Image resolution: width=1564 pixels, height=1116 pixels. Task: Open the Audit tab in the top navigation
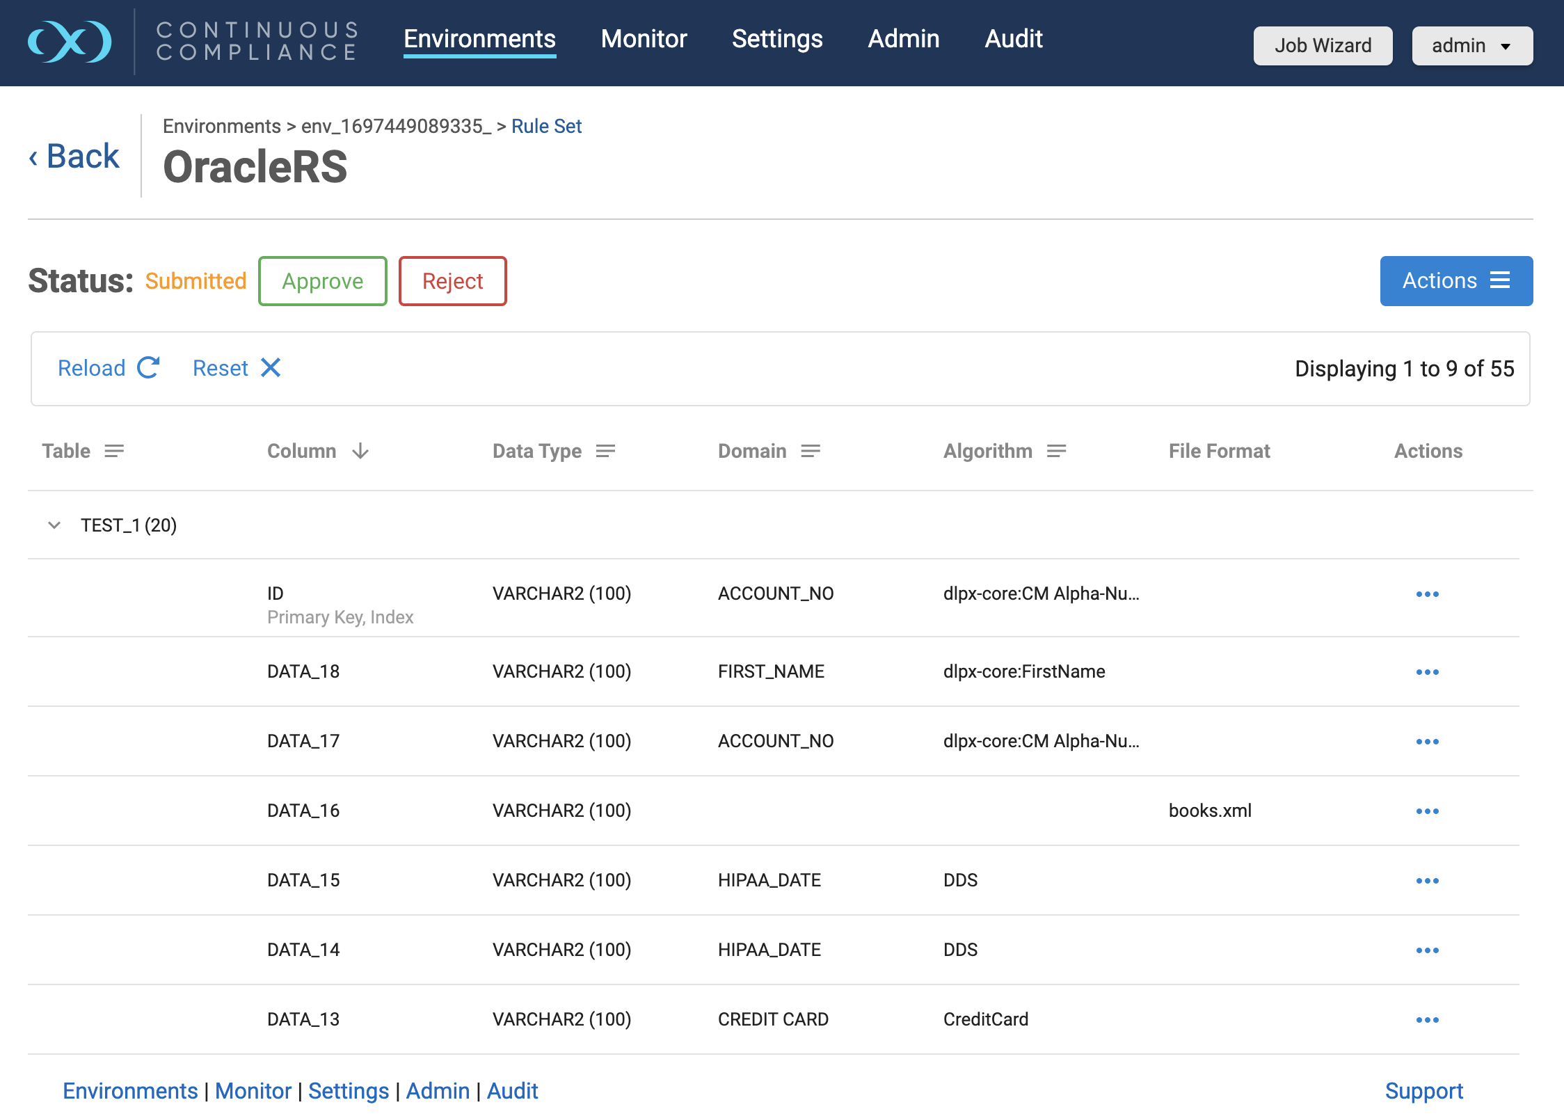coord(1013,39)
